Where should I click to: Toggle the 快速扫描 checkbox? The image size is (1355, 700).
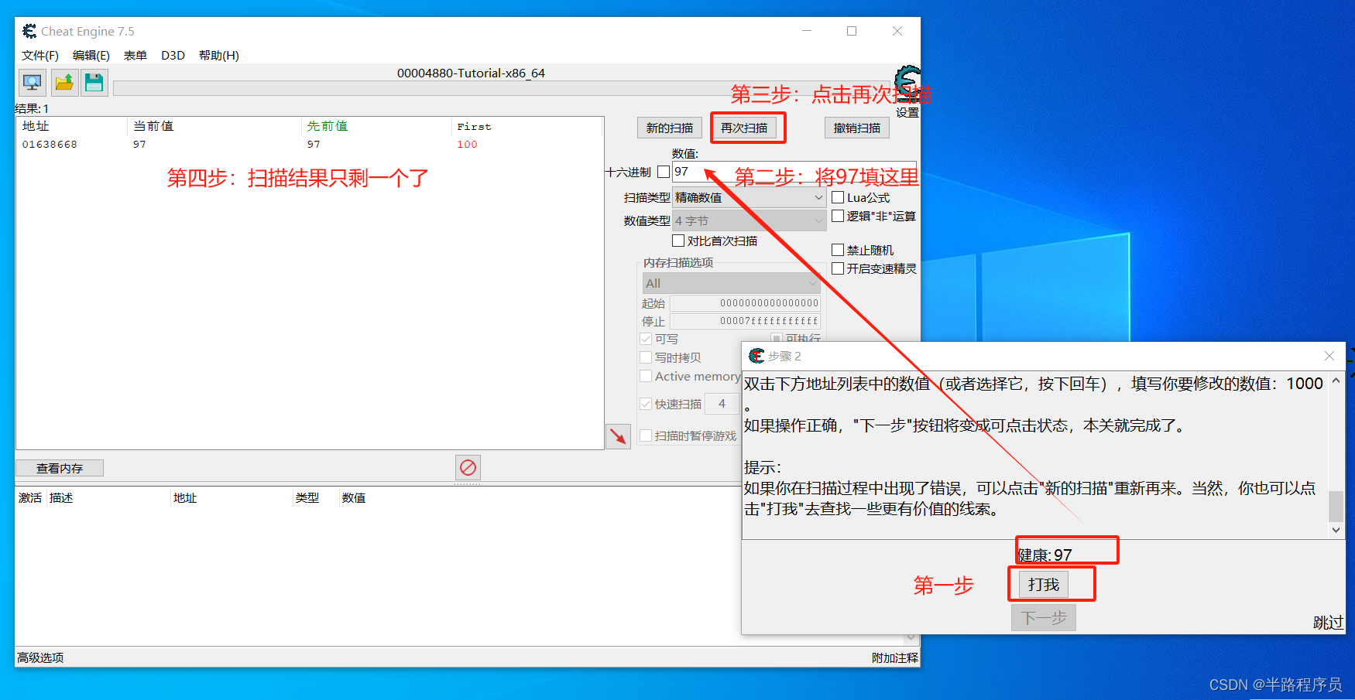click(646, 404)
